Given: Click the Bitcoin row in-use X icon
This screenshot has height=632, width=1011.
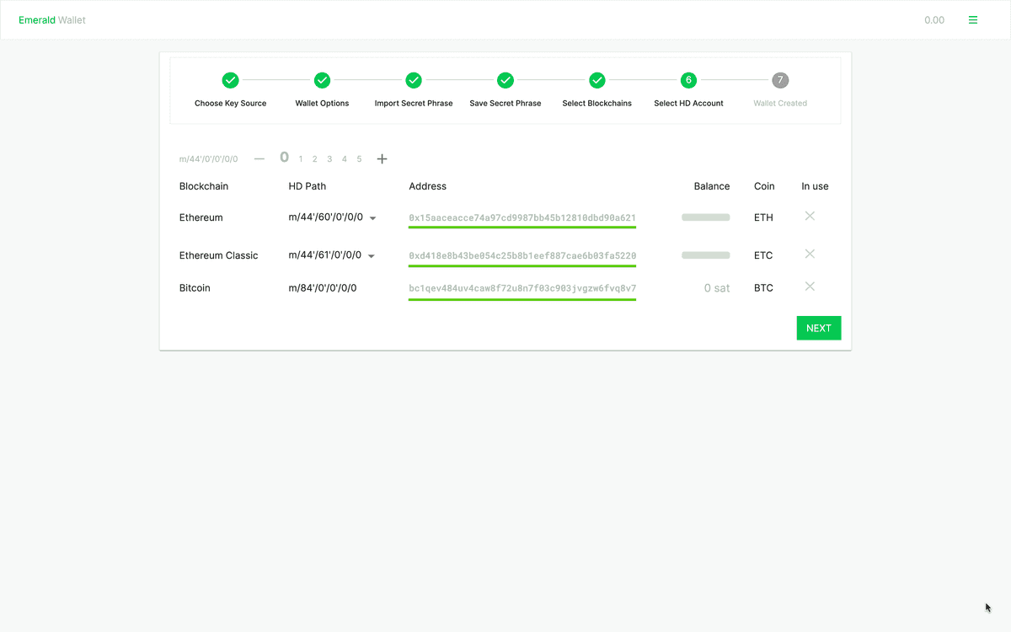Looking at the screenshot, I should point(810,287).
